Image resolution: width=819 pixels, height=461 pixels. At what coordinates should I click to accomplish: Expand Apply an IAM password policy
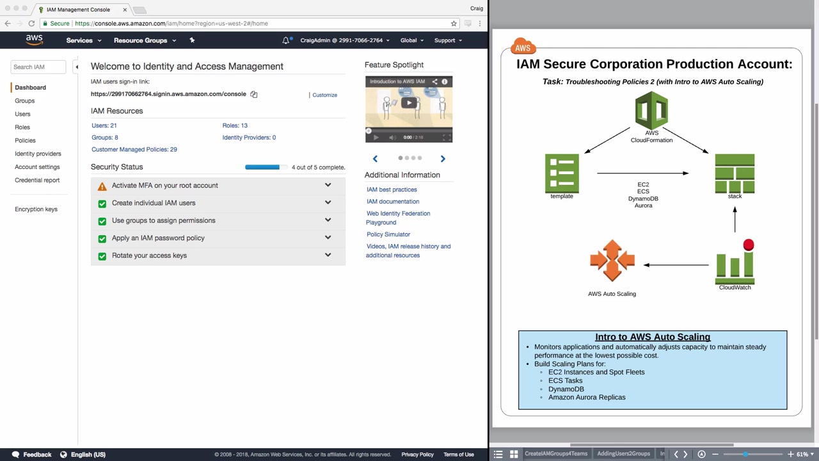tap(328, 237)
